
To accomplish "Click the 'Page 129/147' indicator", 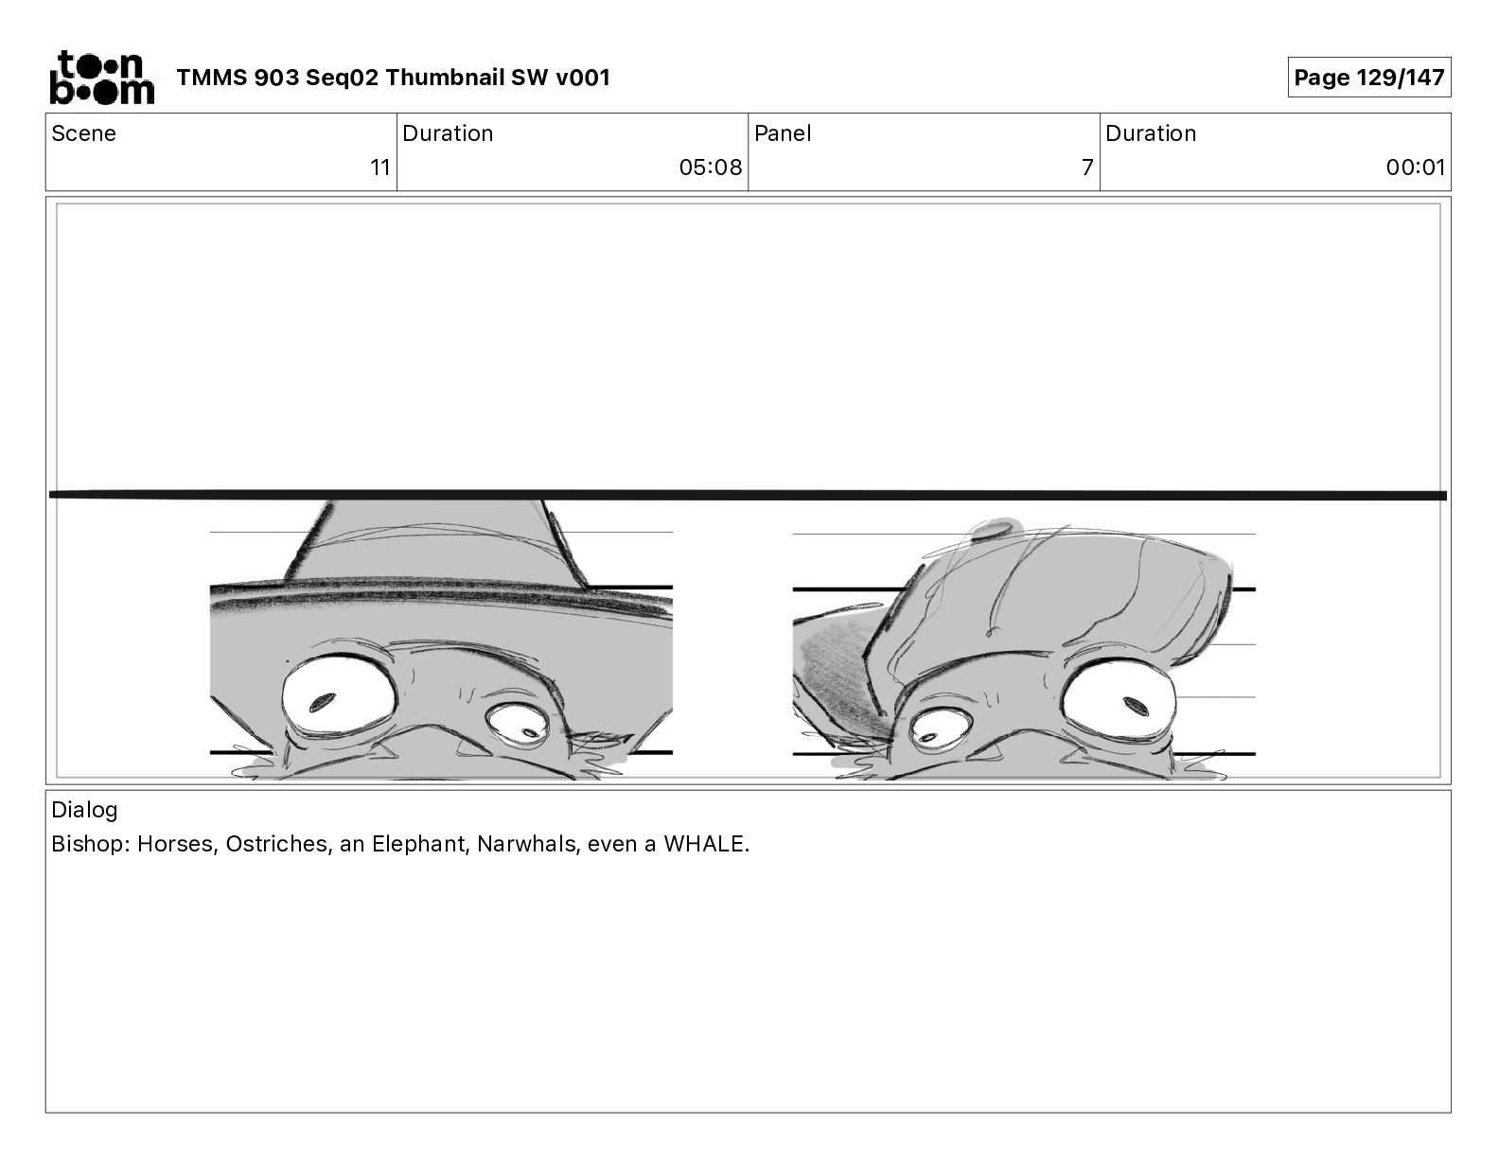I will [1368, 78].
